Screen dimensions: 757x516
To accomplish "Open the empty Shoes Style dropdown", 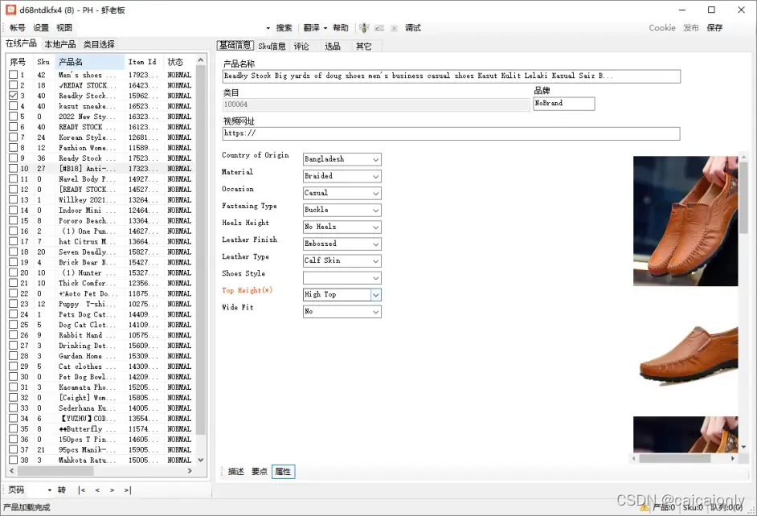I will pyautogui.click(x=342, y=278).
